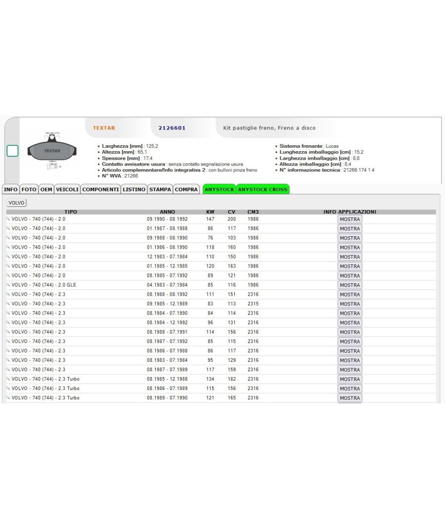Click the magnifier icon for the 01.1985 - 12.1985 row
Viewport: 445px width, 519px height.
[x=8, y=266]
